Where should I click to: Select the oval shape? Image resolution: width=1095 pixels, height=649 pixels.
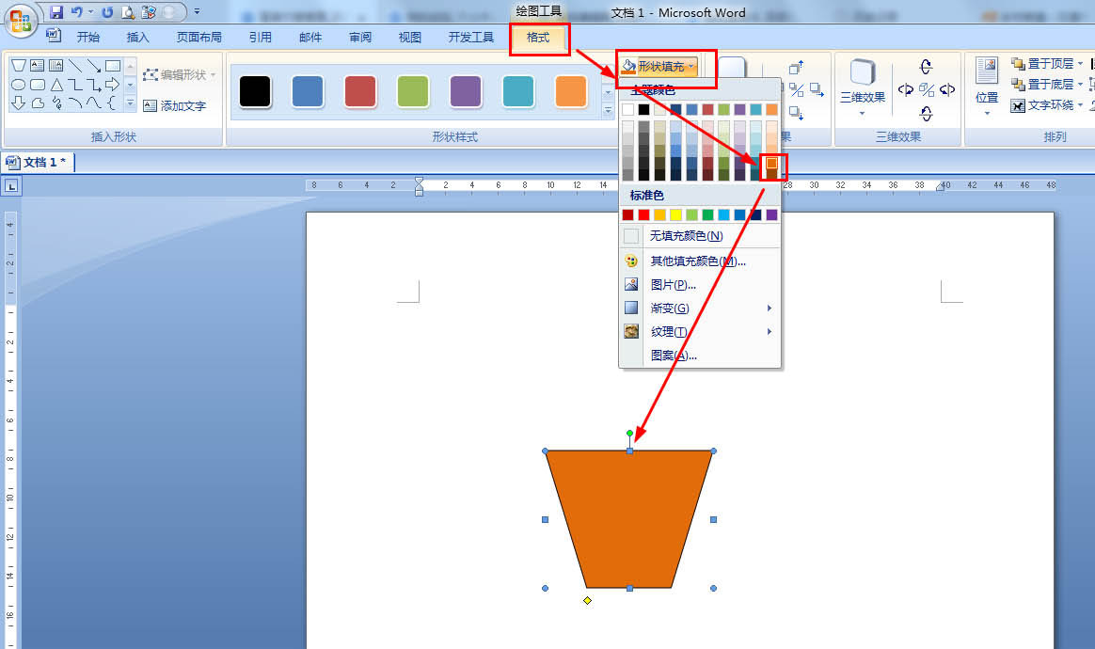pyautogui.click(x=19, y=85)
